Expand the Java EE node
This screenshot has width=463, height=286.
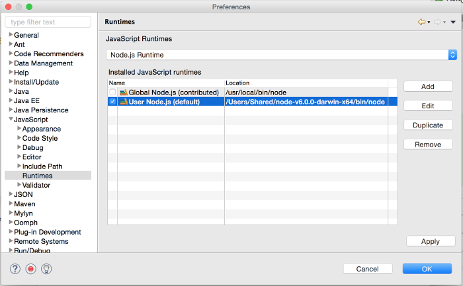point(11,100)
